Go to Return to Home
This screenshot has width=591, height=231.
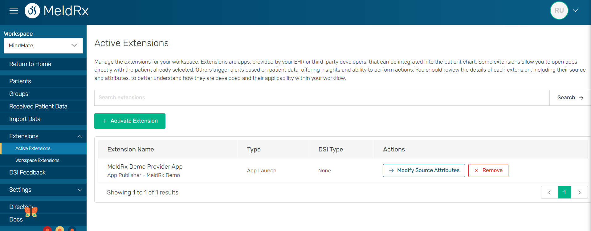click(x=43, y=64)
